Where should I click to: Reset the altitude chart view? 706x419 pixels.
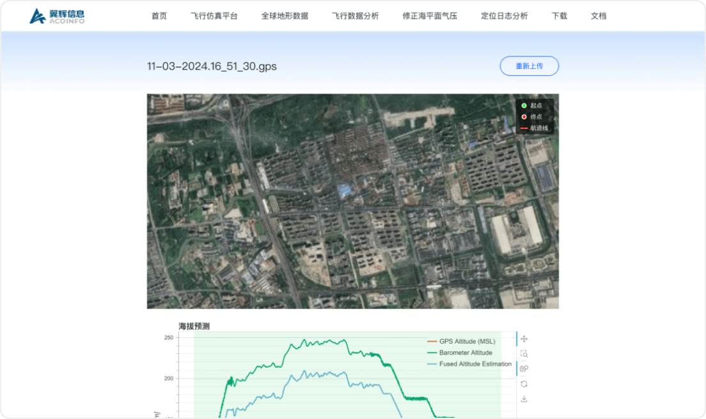coord(524,384)
